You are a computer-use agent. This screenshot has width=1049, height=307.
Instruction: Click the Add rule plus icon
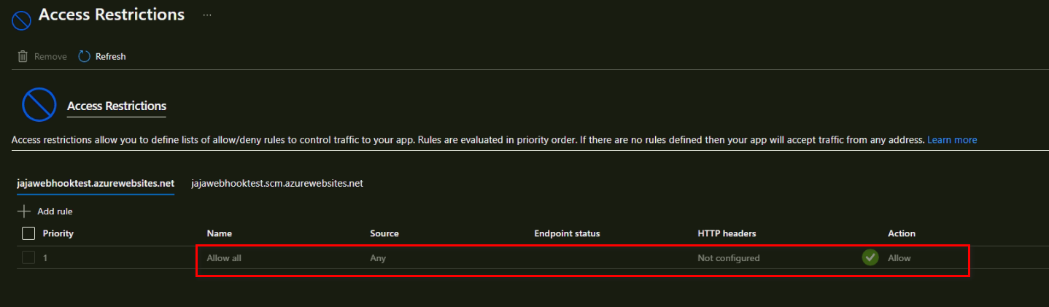pyautogui.click(x=24, y=211)
